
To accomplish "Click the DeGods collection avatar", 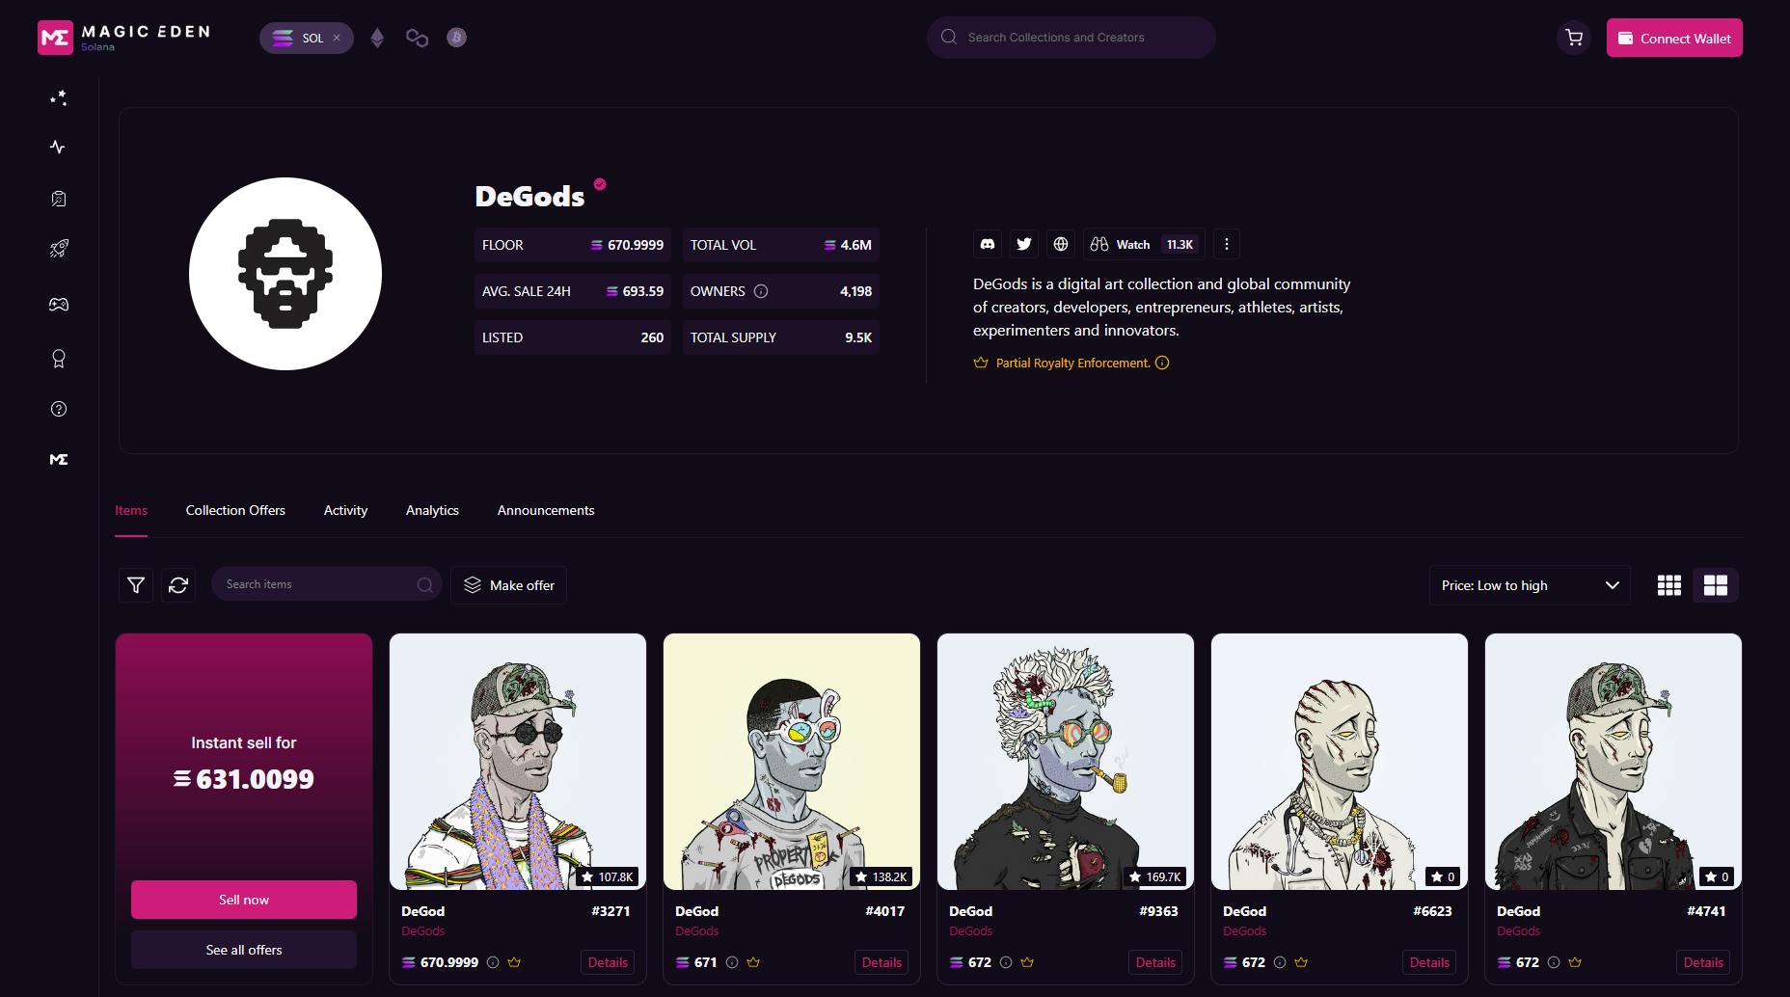I will click(285, 274).
